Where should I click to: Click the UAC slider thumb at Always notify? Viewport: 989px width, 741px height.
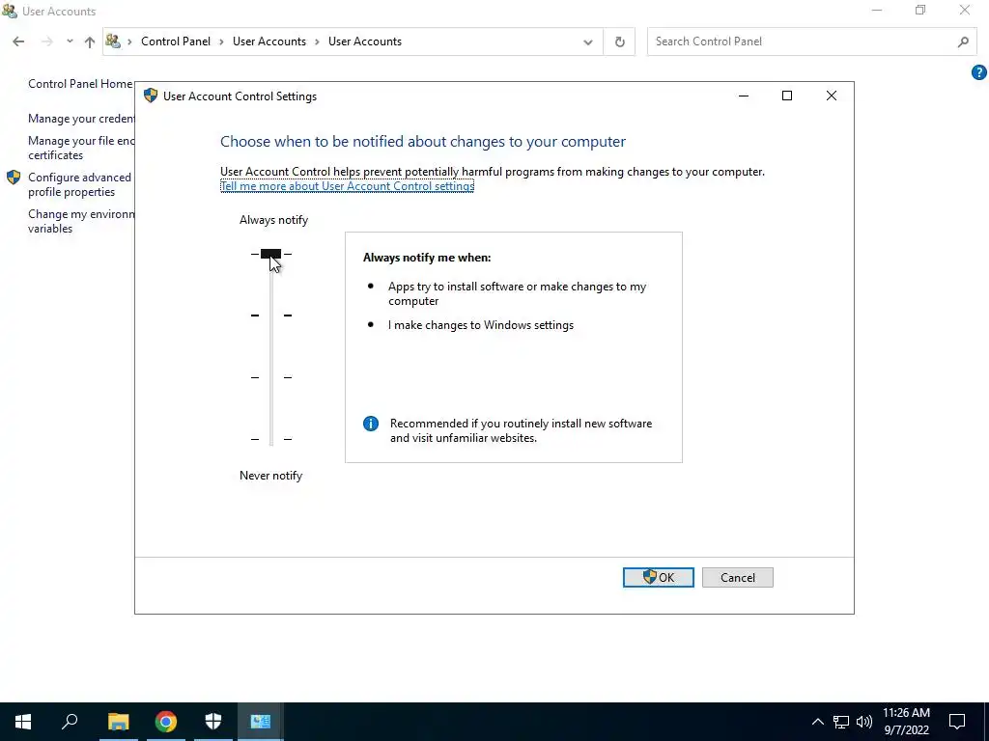click(270, 254)
